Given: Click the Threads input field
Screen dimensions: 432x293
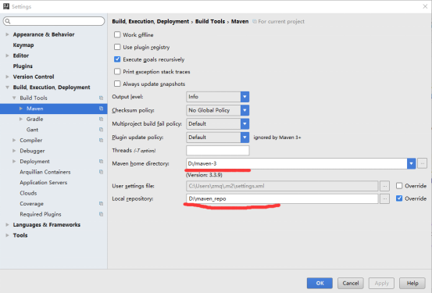Looking at the screenshot, I should point(218,151).
